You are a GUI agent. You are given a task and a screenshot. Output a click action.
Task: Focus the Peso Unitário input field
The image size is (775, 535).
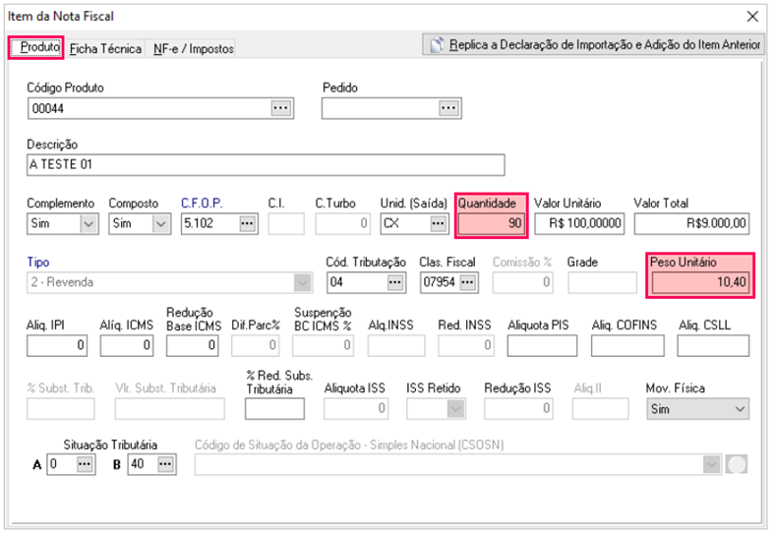(x=699, y=283)
